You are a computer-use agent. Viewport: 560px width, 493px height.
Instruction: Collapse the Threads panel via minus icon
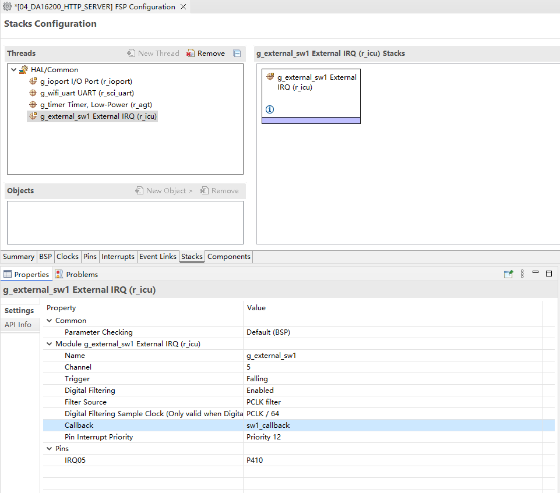coord(237,54)
